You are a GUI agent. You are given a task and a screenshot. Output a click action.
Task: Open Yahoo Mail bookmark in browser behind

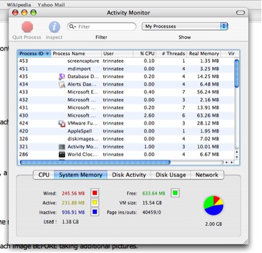pyautogui.click(x=51, y=5)
